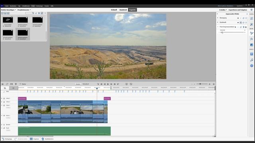Image resolution: width=255 pixels, height=143 pixels.
Task: Open the Titles and text panel icon
Action: [x=251, y=54]
